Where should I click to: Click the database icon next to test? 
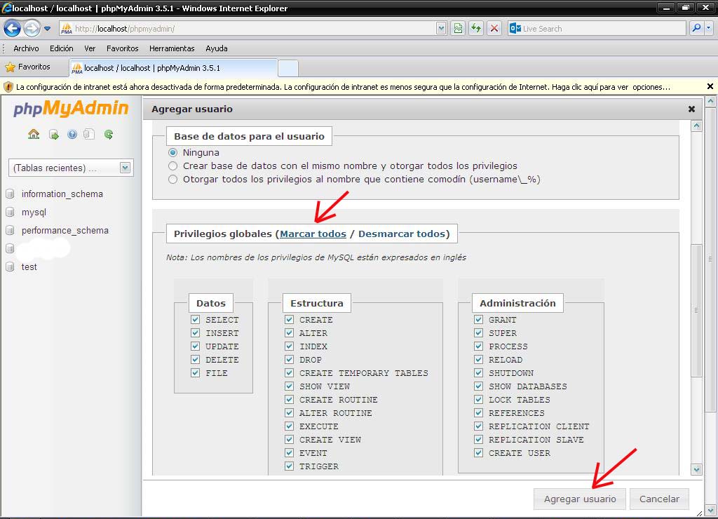click(10, 267)
